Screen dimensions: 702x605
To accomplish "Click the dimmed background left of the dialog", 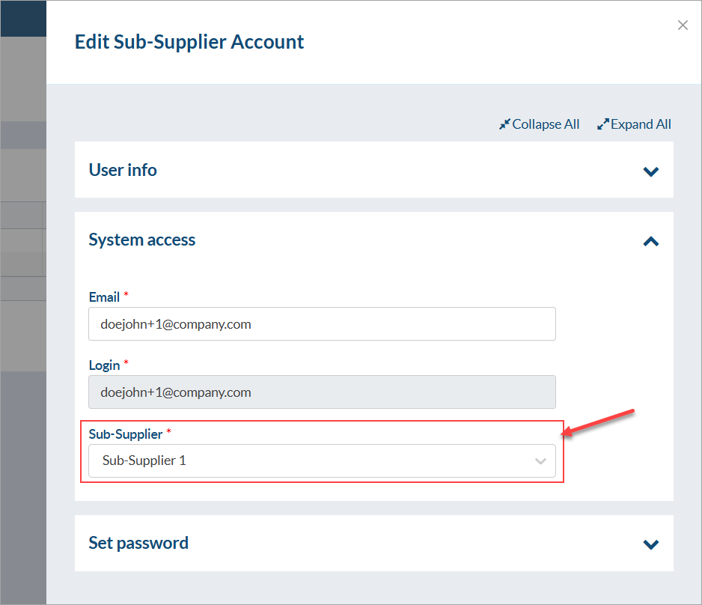I will (22, 449).
